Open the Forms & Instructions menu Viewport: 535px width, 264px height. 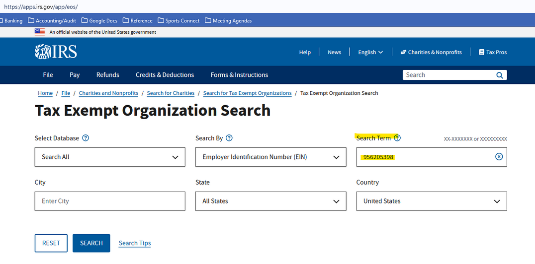(x=239, y=75)
